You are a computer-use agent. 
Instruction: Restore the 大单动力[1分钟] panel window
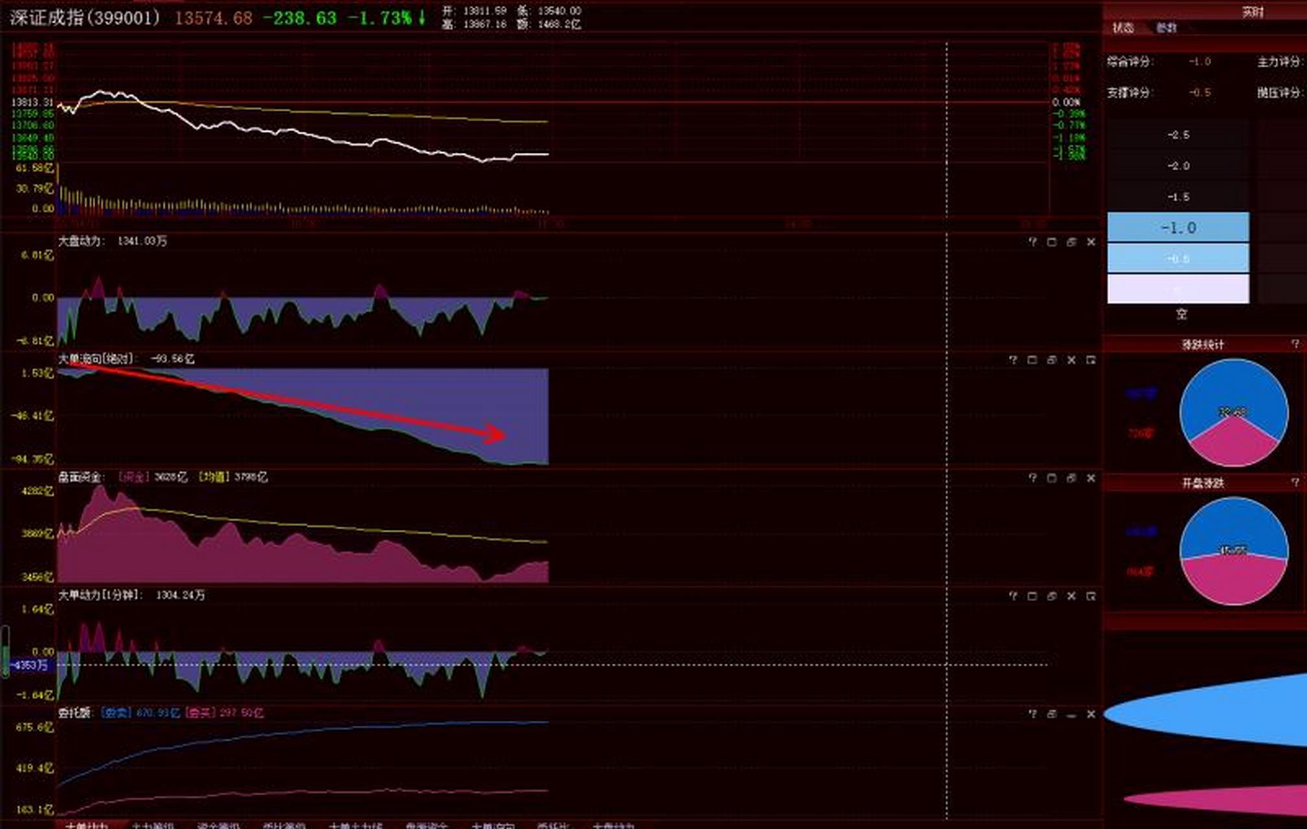click(x=1052, y=596)
